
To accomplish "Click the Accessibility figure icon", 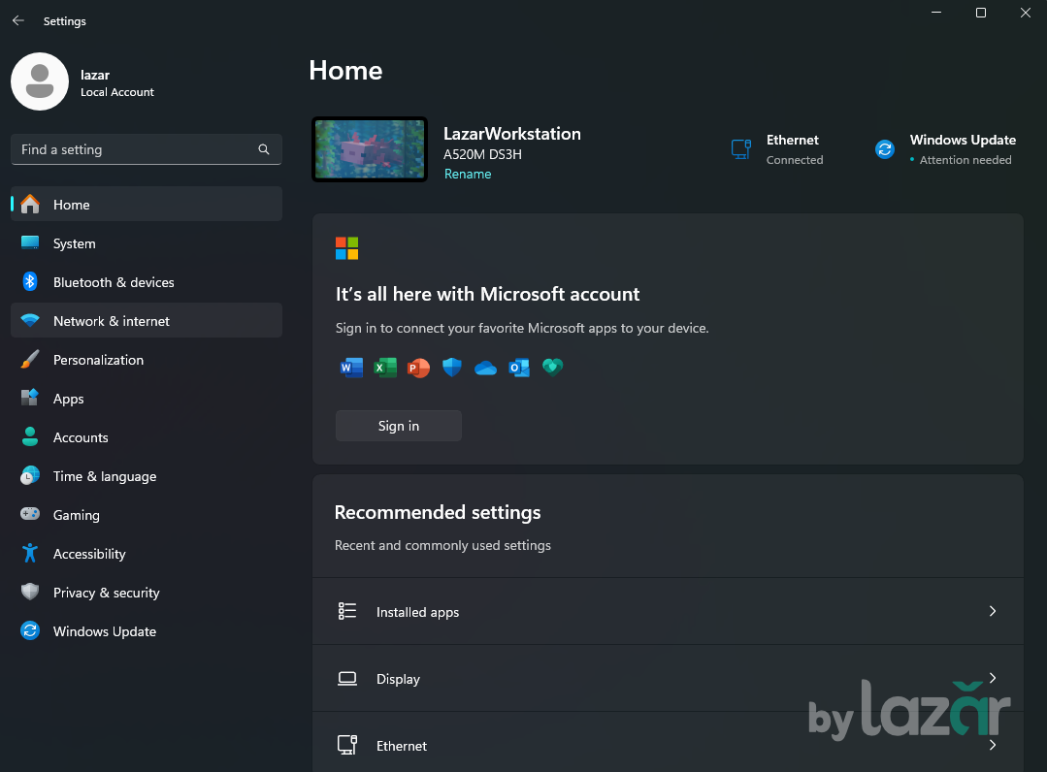I will (x=30, y=554).
